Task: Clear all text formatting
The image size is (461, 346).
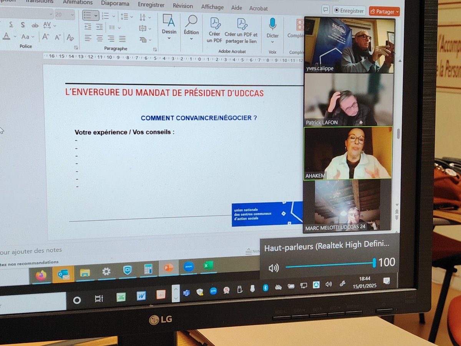Action: [70, 38]
